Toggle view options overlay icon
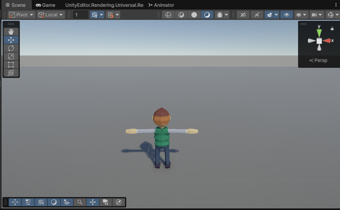340x210 pixels. tap(67, 202)
